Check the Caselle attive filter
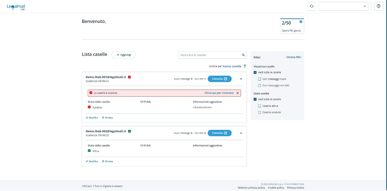The width and height of the screenshot is (387, 191). tap(259, 106)
